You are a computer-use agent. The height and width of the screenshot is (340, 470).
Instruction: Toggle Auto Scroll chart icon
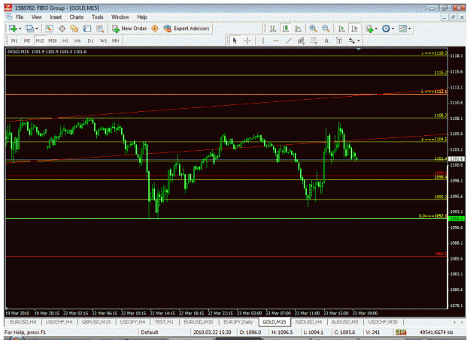[x=341, y=29]
